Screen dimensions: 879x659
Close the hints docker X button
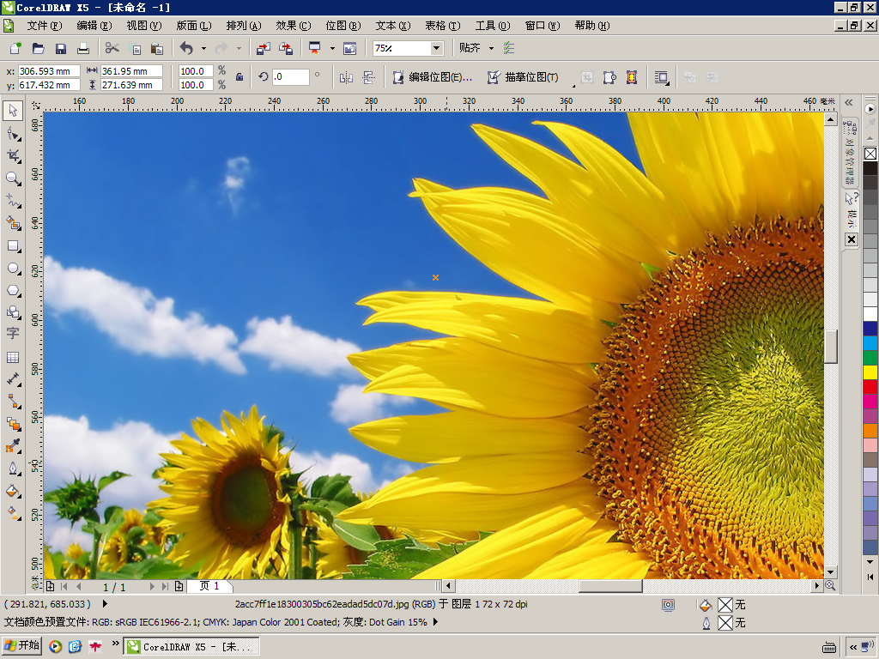(852, 239)
